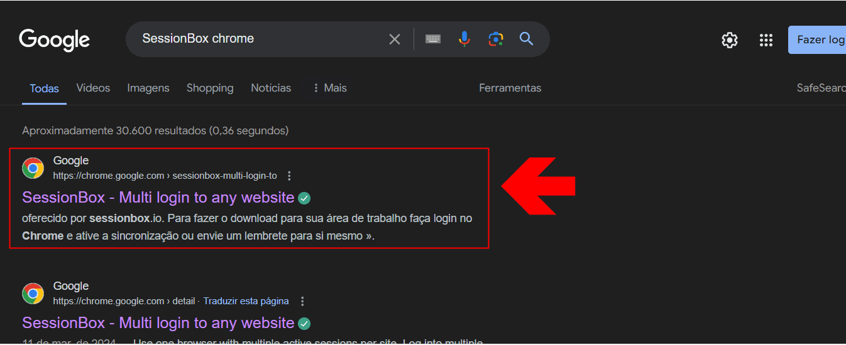
Task: Expand the Mais menu
Action: click(329, 88)
